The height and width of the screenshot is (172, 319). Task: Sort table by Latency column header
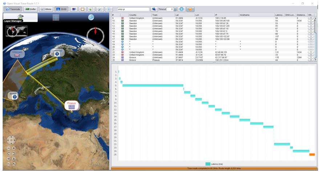(x=279, y=15)
